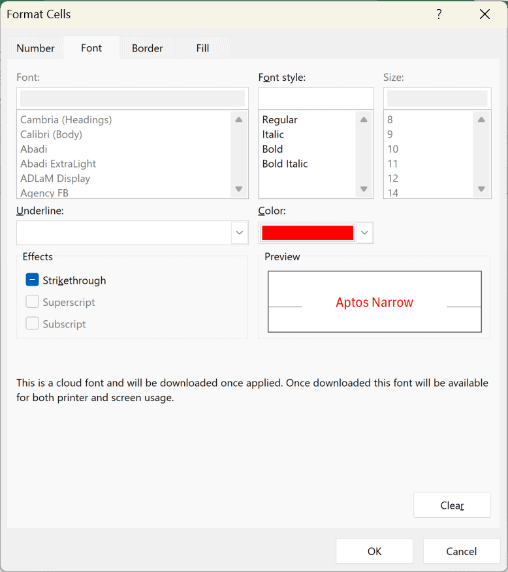Choose font size 8

coord(390,119)
